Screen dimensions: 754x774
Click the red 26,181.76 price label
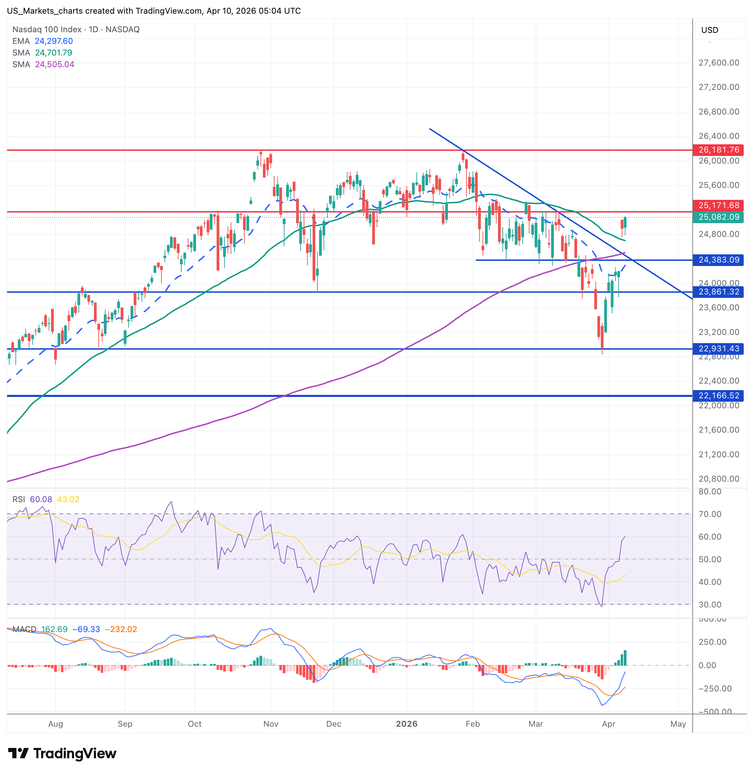[718, 150]
